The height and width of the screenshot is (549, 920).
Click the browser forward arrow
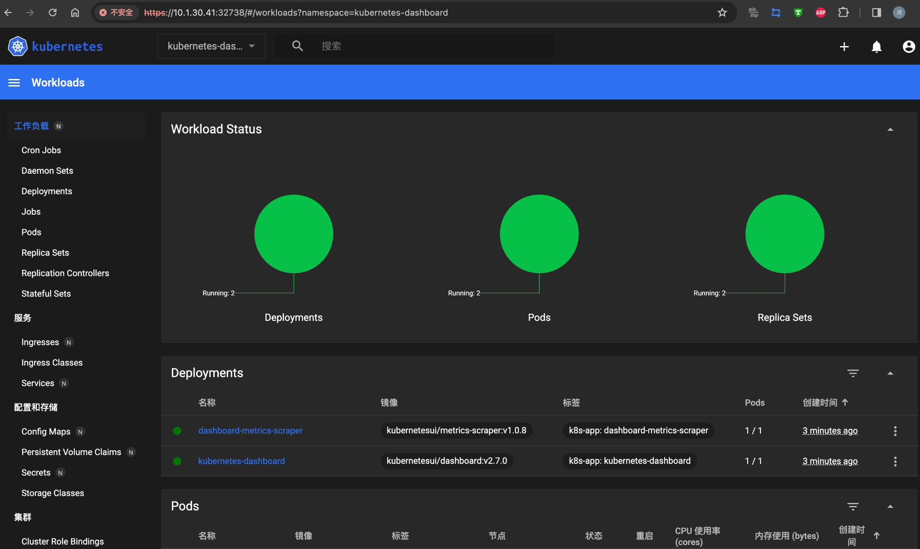(x=30, y=12)
